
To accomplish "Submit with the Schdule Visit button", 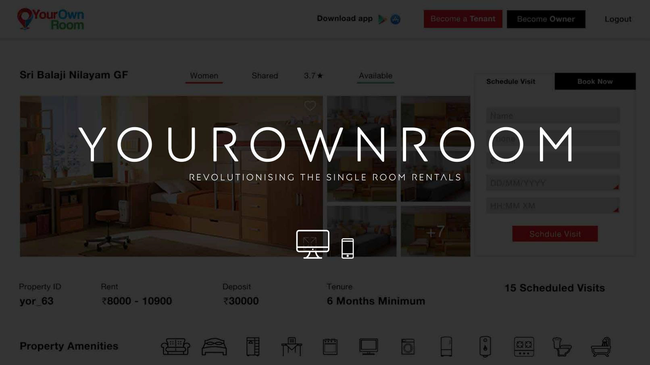I will coord(555,234).
